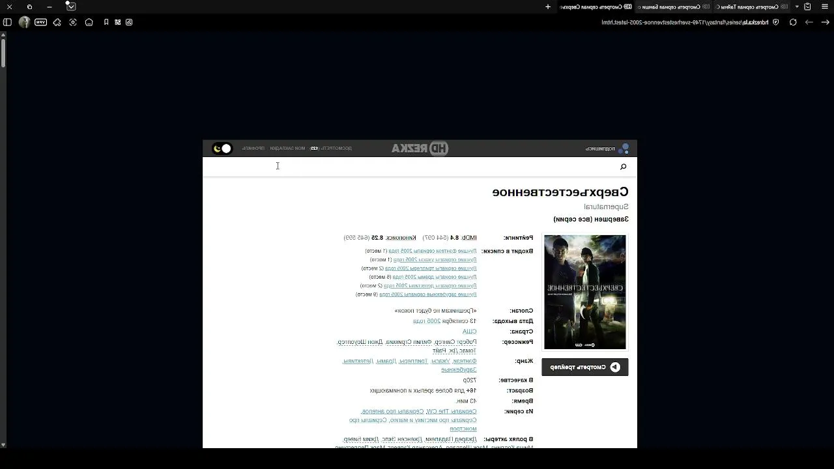Click the page vertical scrollbar thumb
Image resolution: width=834 pixels, height=469 pixels.
3,53
